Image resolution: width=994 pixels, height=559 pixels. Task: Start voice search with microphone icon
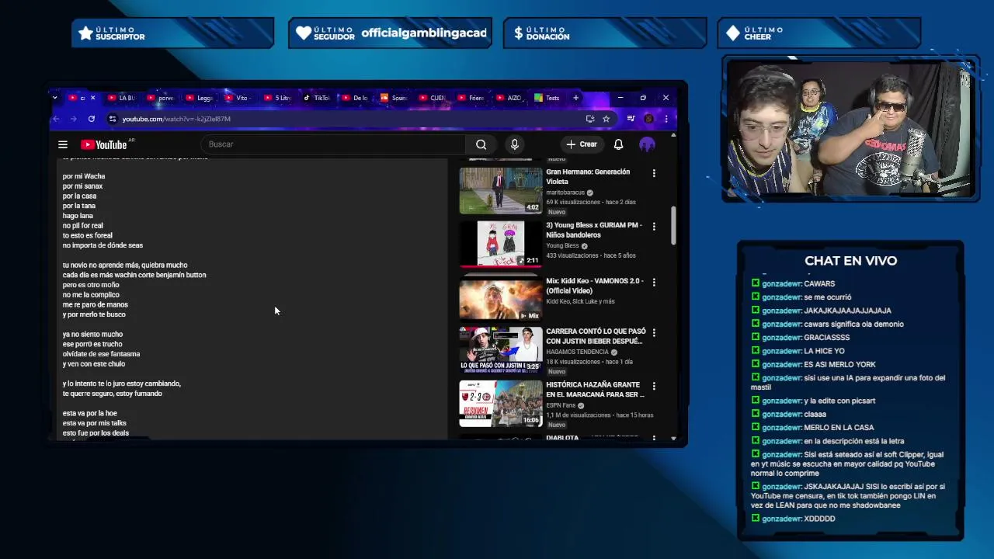[514, 144]
